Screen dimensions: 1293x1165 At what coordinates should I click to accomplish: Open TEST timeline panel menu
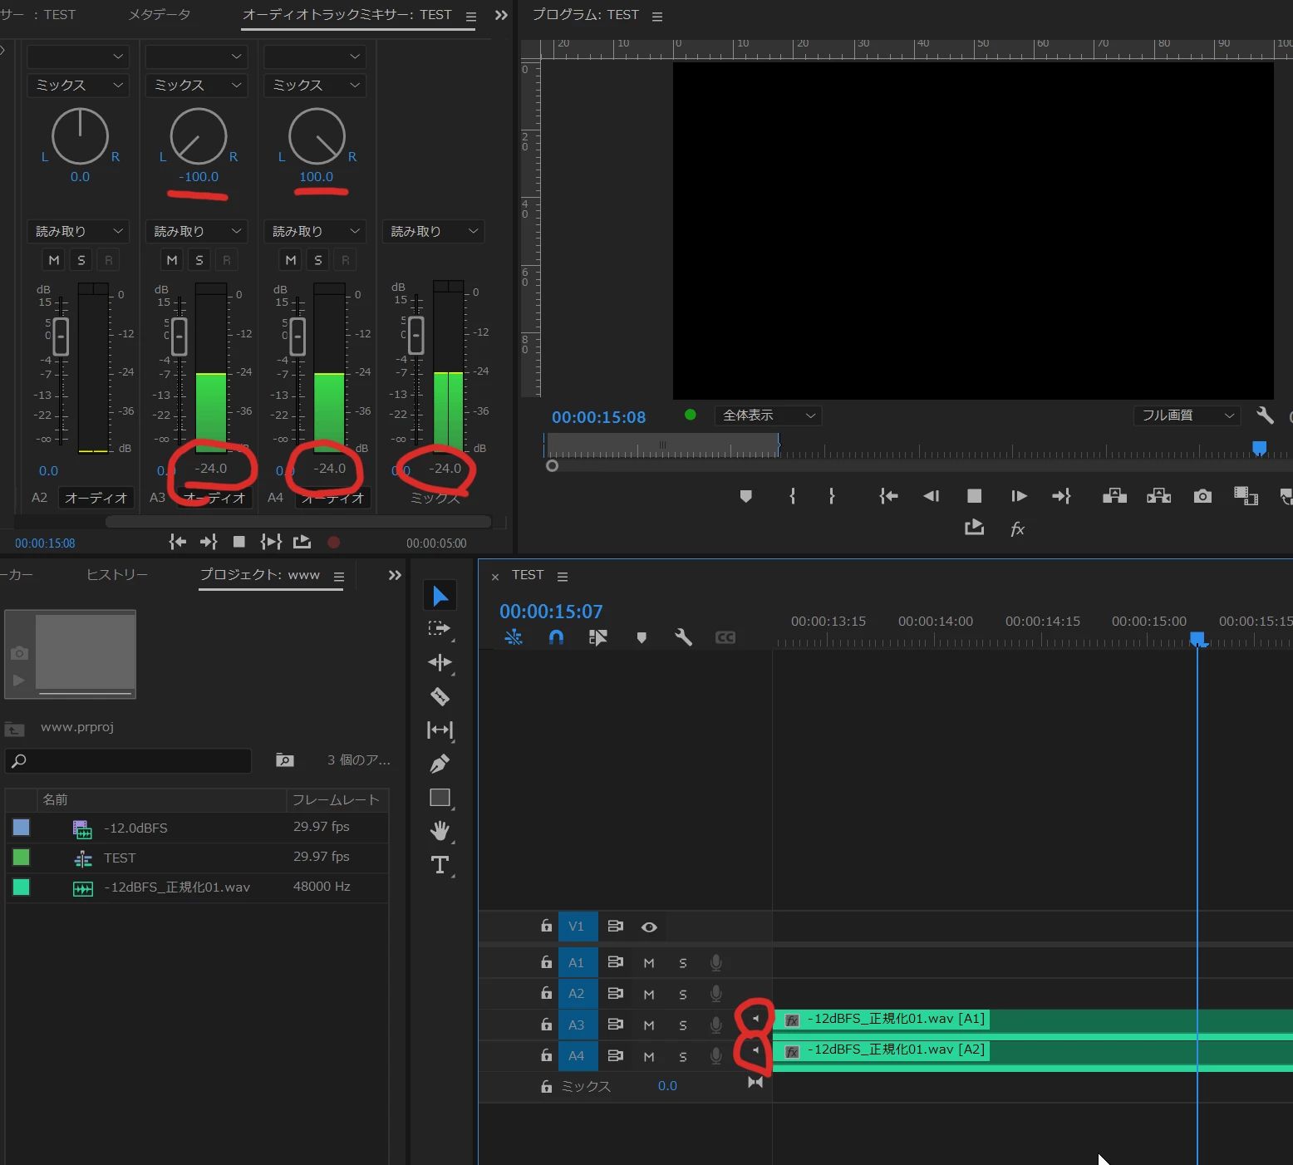[563, 576]
